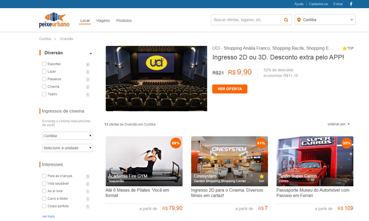Viewport: 369px width, 221px height.
Task: Expand interests with ver mais
Action: click(48, 216)
